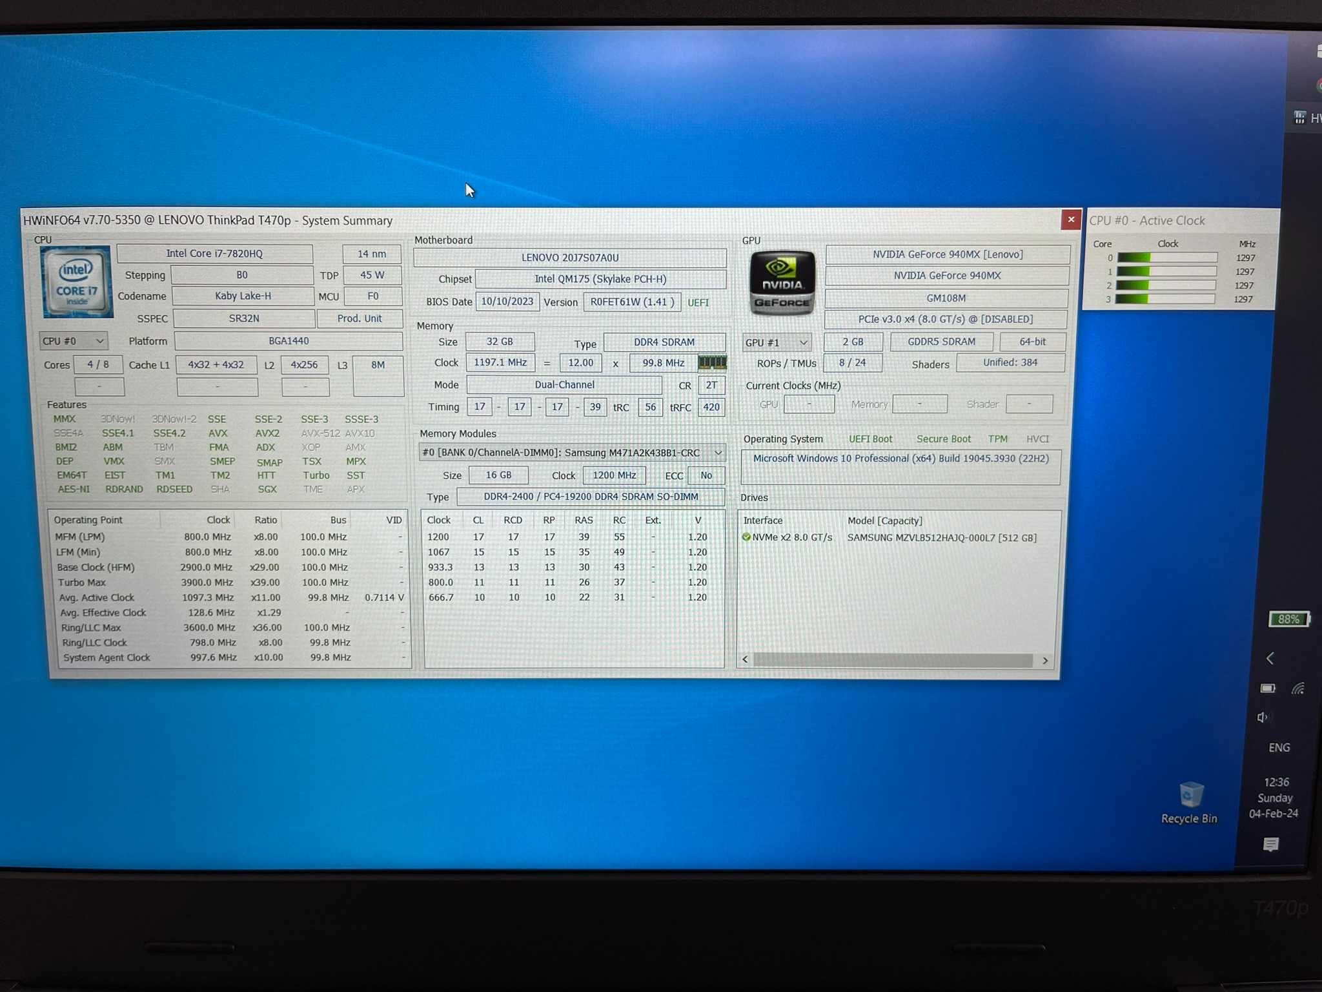This screenshot has height=992, width=1322.
Task: Click the TPM label
Action: [x=997, y=439]
